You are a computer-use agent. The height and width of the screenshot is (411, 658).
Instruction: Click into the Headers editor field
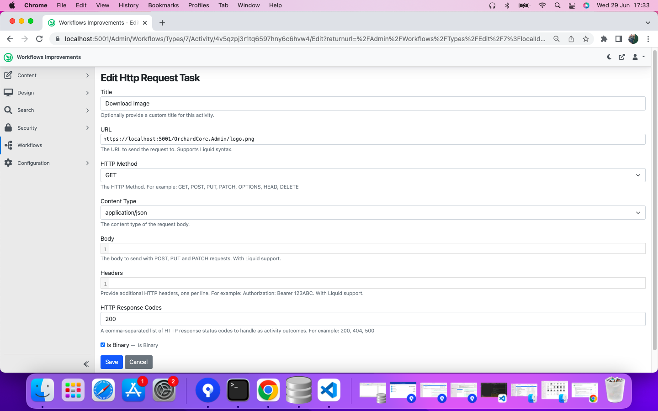pyautogui.click(x=373, y=283)
